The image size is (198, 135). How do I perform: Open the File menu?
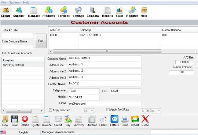click(x=4, y=3)
